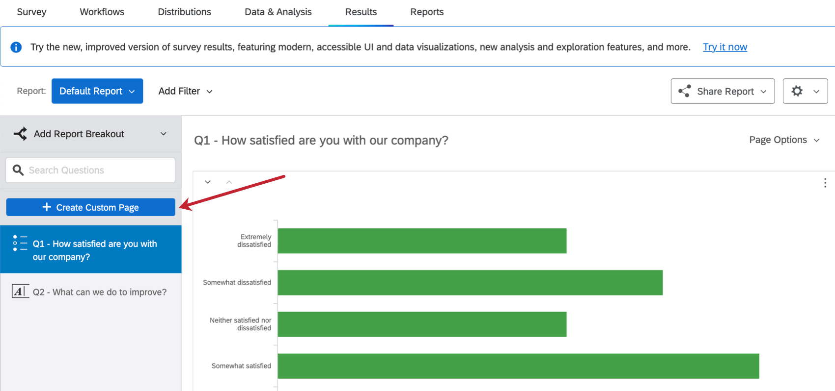Click the Somewhat satisfied green bar
The image size is (835, 391).
click(x=518, y=366)
